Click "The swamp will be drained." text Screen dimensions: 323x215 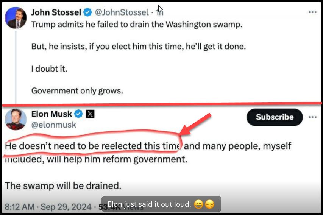tap(63, 186)
